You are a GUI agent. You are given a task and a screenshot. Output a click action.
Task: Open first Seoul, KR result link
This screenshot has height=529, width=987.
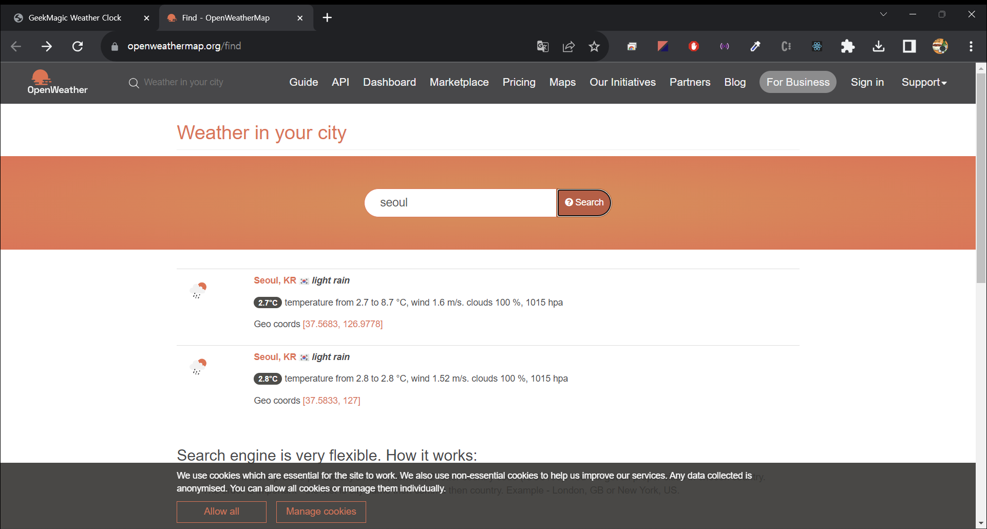point(275,280)
